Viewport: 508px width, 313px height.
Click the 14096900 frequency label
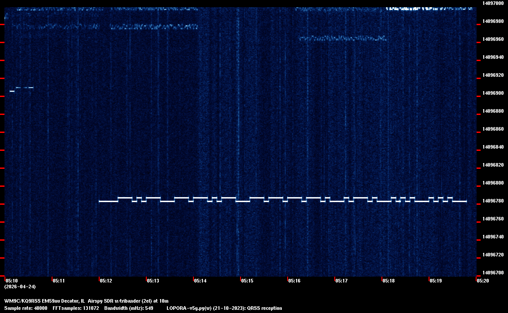[x=493, y=93]
